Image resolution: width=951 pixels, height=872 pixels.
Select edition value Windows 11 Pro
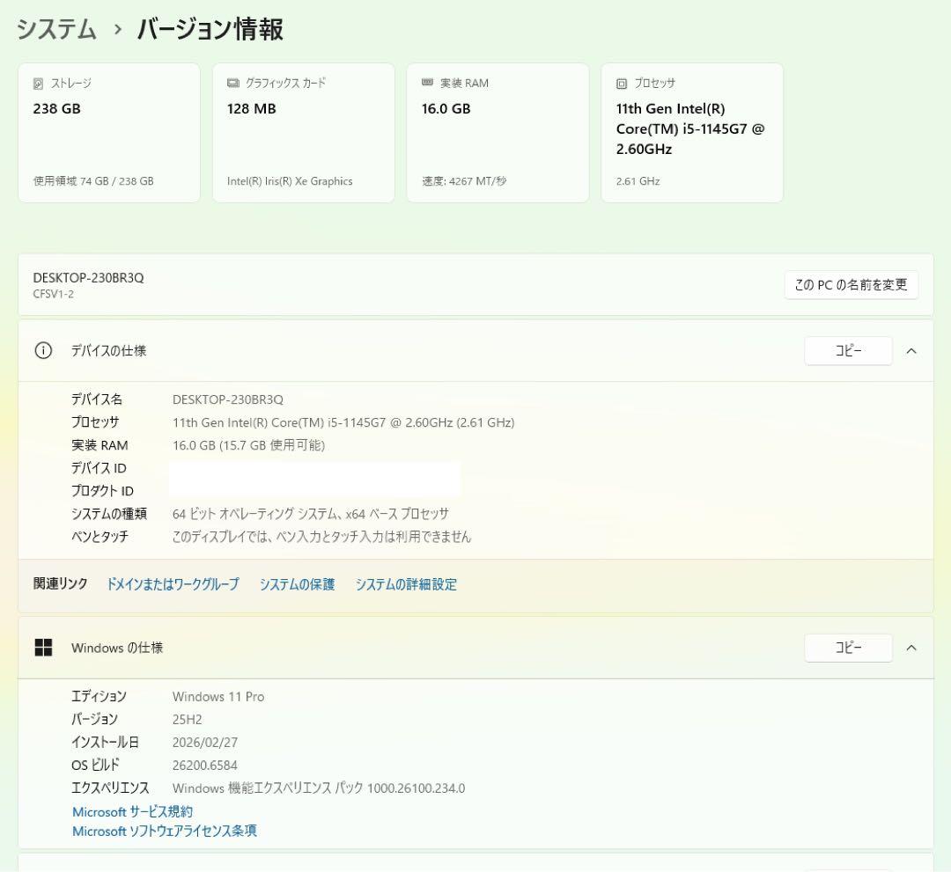coord(218,697)
